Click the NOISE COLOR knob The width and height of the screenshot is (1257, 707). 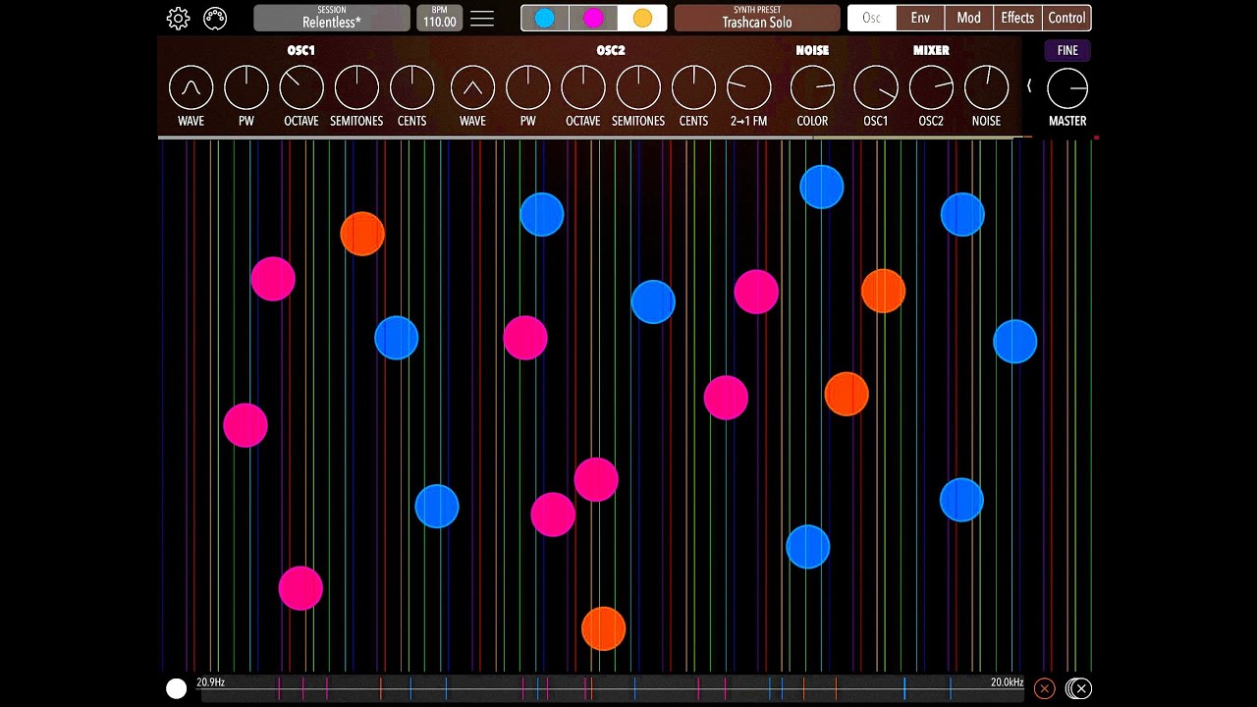coord(812,88)
